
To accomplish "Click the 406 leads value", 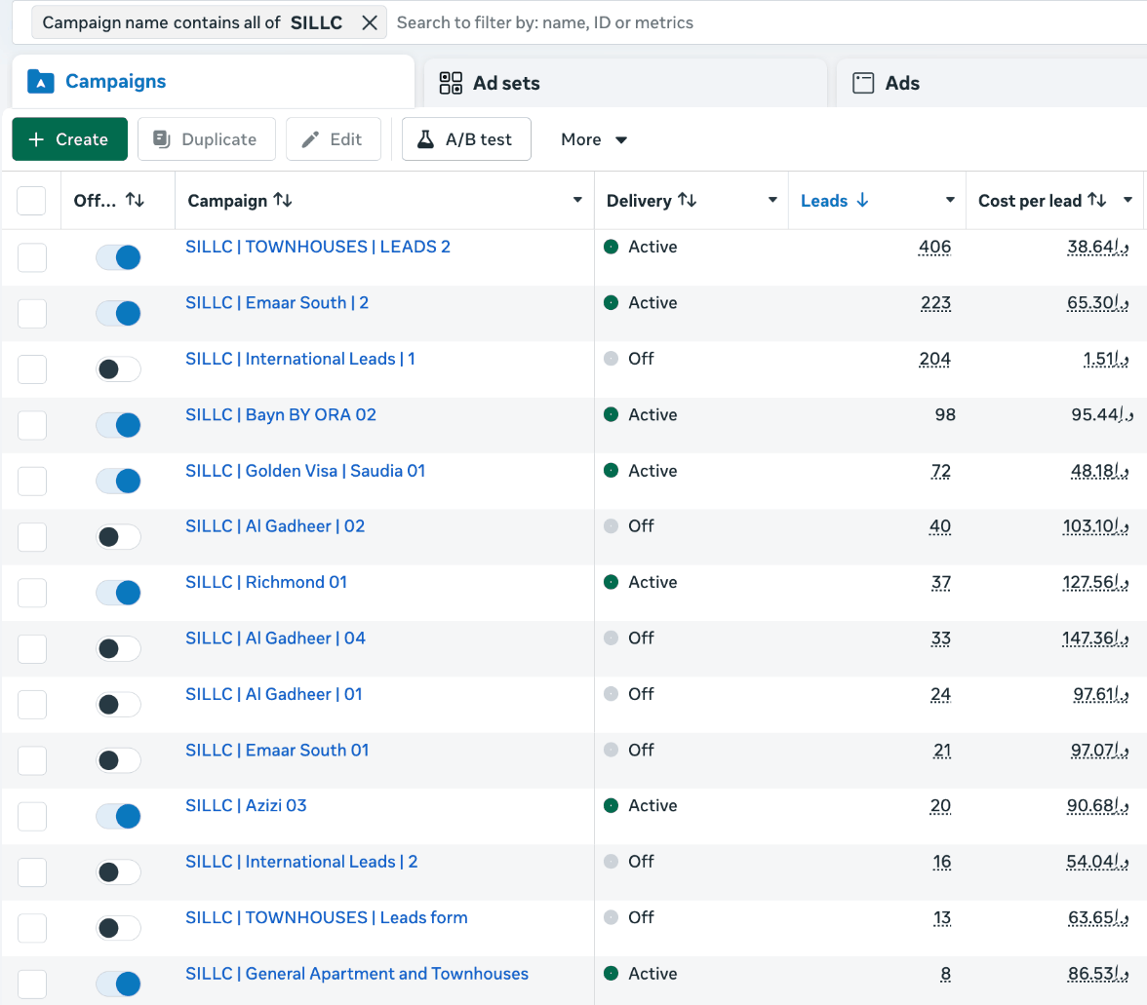I will pyautogui.click(x=934, y=248).
